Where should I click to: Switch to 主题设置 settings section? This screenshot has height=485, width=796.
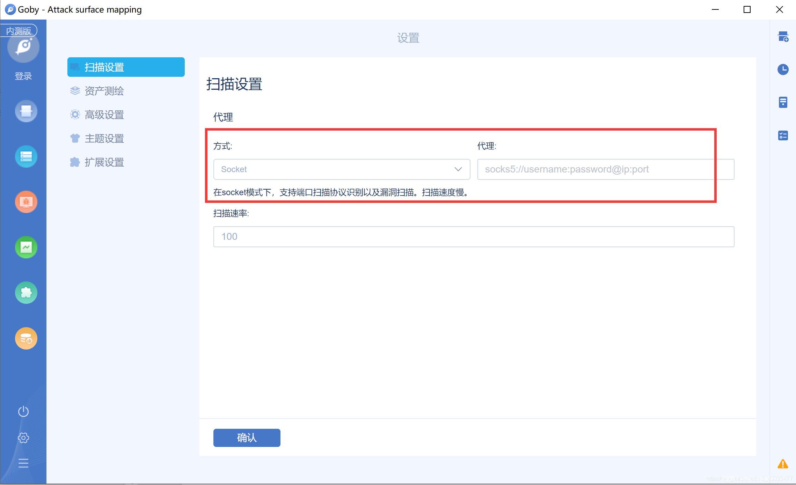[104, 138]
